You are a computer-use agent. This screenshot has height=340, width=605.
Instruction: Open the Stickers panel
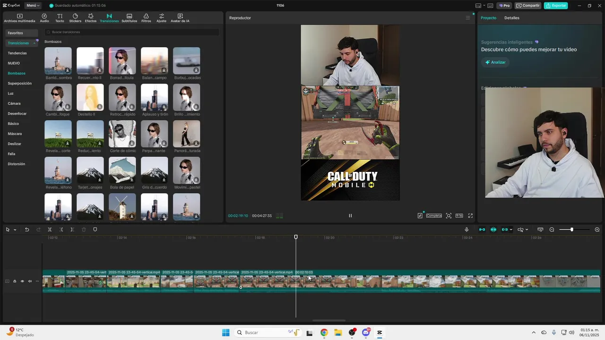75,18
